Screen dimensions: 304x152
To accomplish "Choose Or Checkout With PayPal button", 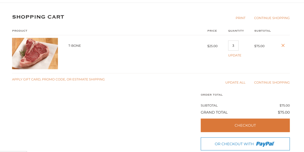I will click(x=245, y=144).
